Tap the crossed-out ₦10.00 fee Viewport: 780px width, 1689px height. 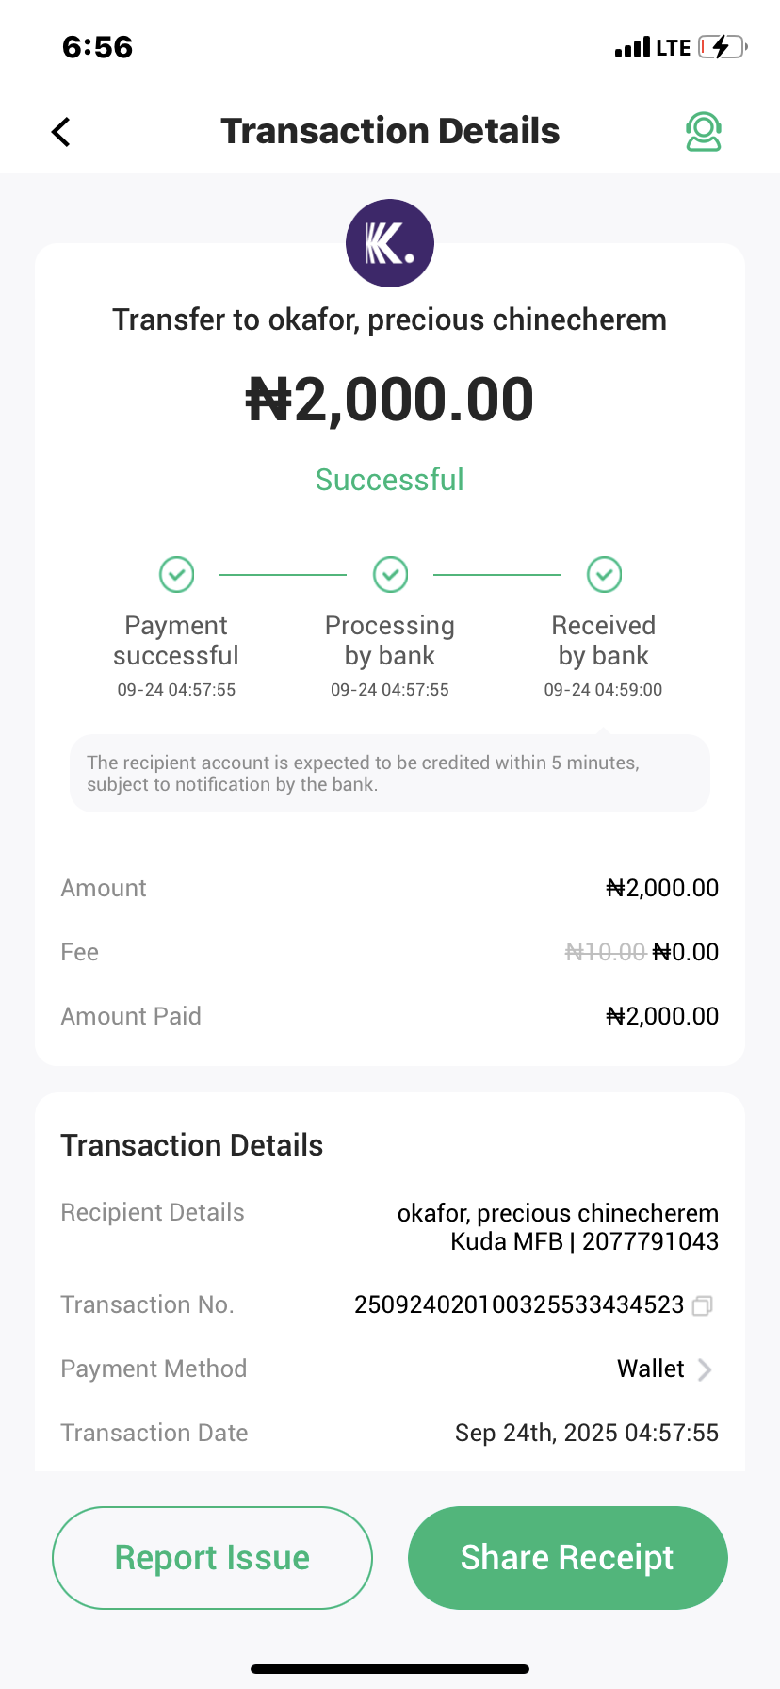pyautogui.click(x=605, y=952)
